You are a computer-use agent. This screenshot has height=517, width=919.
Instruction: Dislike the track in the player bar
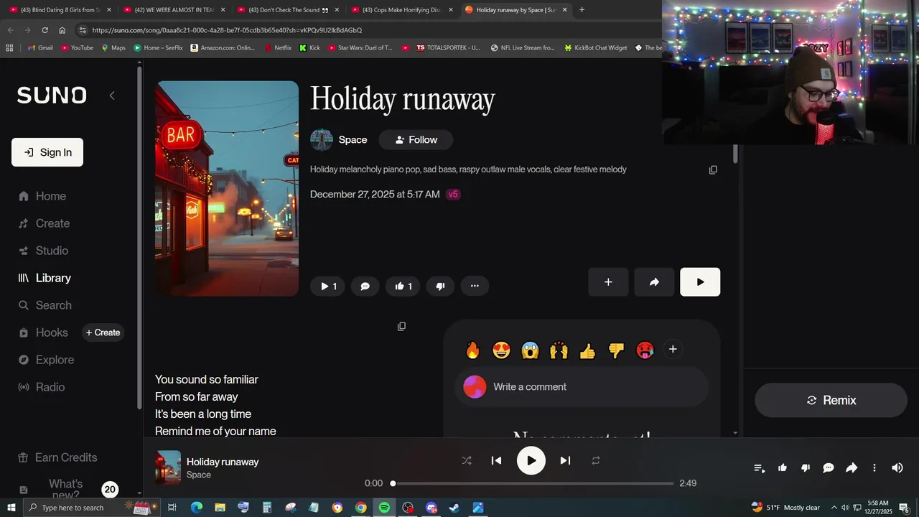[806, 468]
